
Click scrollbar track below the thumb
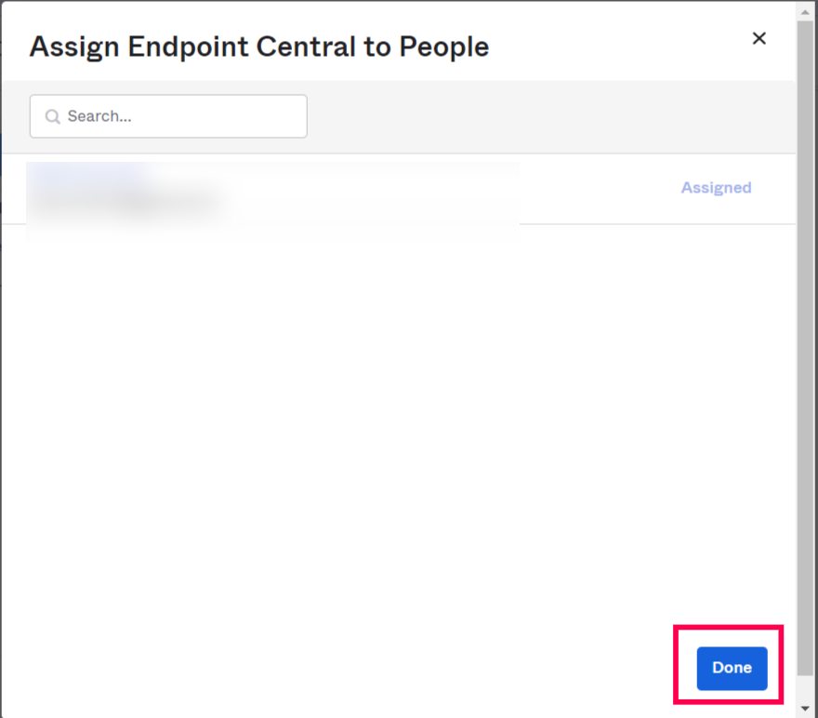pos(806,688)
